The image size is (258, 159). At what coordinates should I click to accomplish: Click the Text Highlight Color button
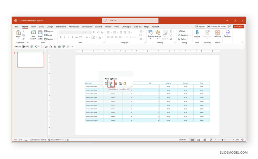pyautogui.click(x=94, y=37)
